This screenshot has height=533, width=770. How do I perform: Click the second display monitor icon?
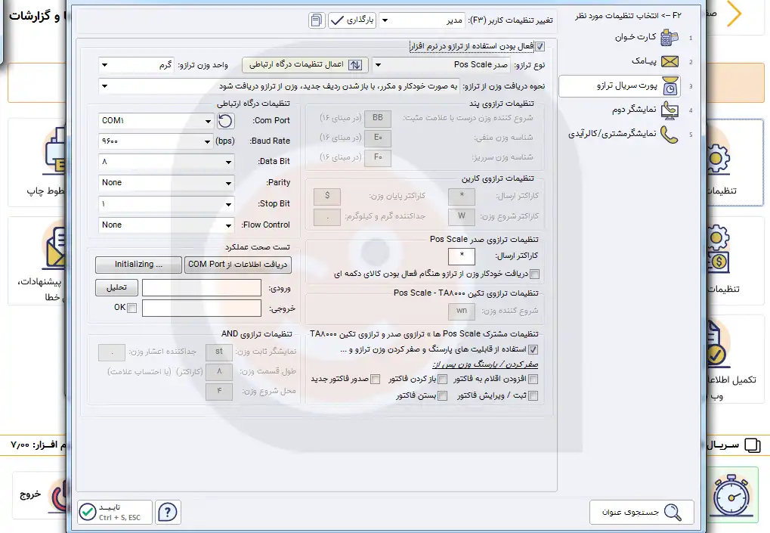click(669, 110)
